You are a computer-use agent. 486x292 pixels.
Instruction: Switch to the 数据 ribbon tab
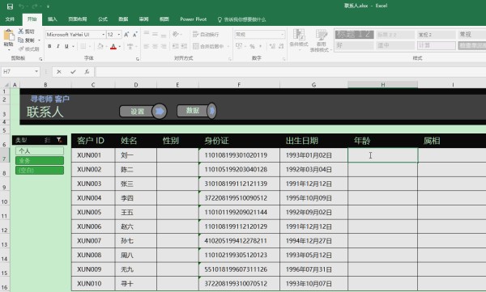coord(123,19)
